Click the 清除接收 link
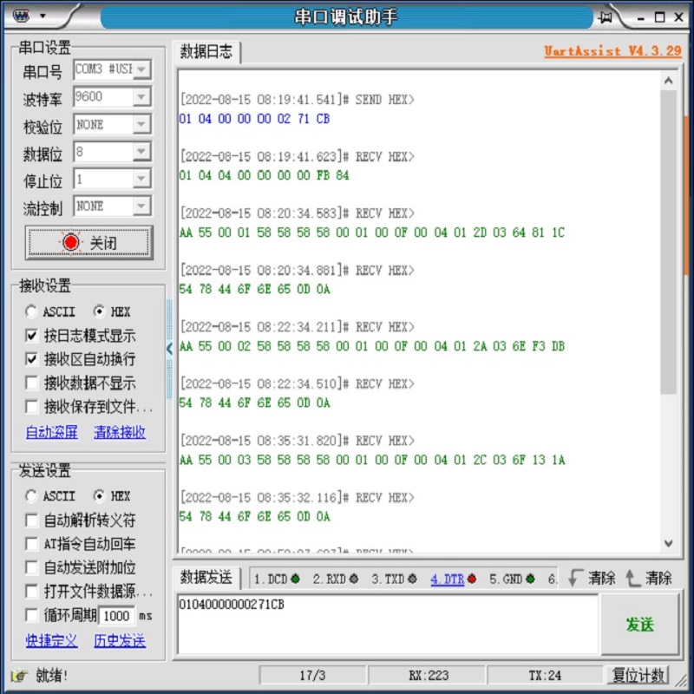 (120, 432)
